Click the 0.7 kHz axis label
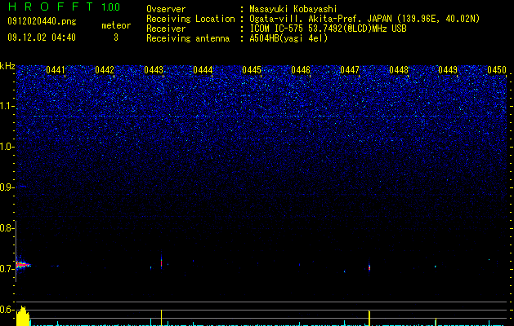 (x=7, y=269)
